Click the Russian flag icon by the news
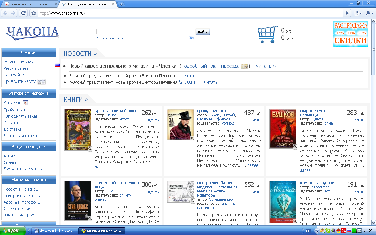 (57, 66)
